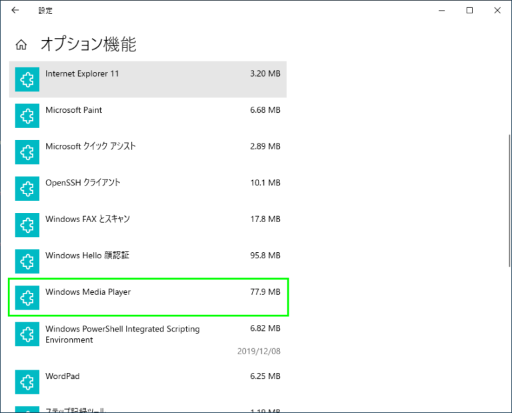Maximize the 設定 window
The image size is (512, 413).
click(x=469, y=11)
